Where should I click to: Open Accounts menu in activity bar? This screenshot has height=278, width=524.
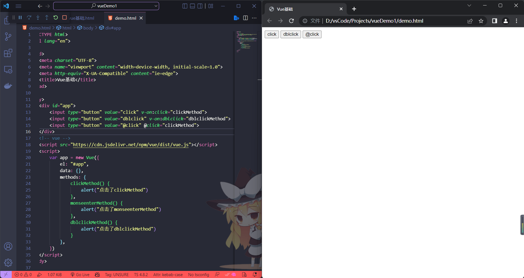point(8,246)
